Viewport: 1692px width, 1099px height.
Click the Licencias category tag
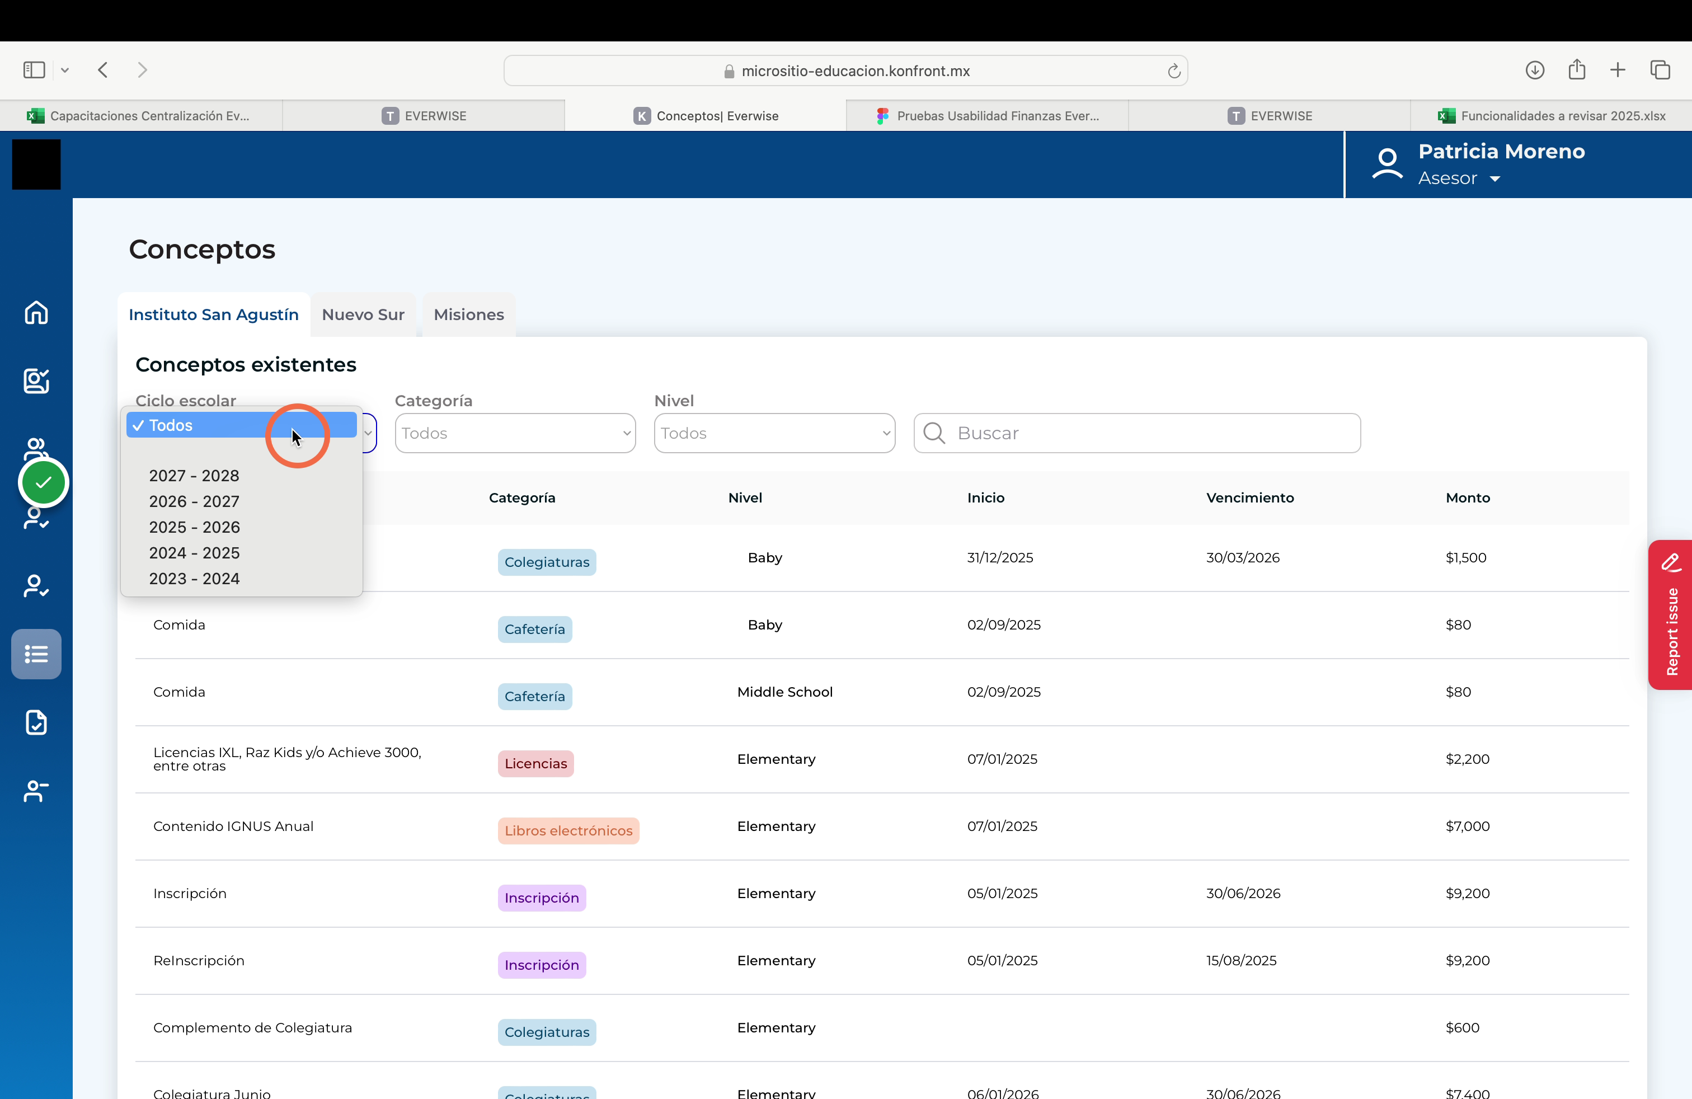coord(535,763)
